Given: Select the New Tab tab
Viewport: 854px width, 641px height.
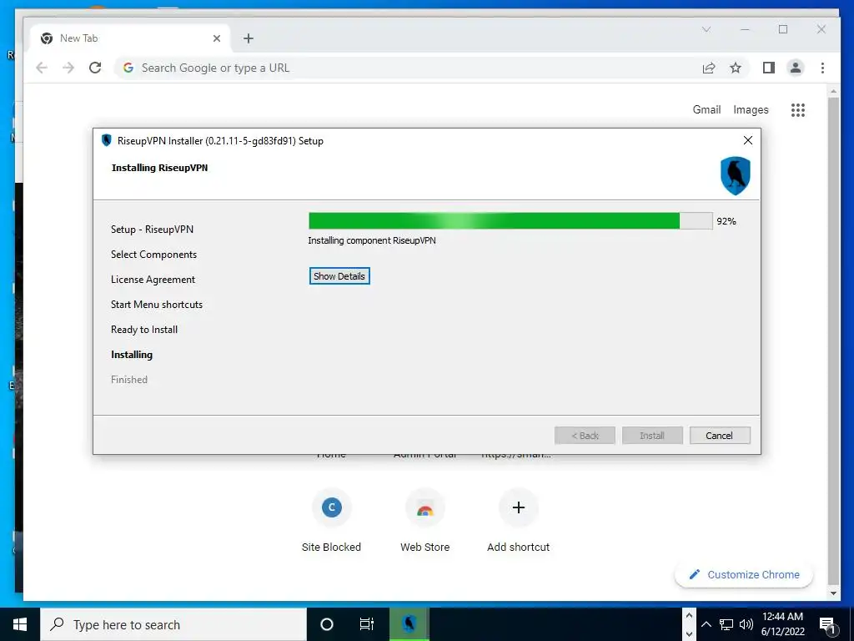Looking at the screenshot, I should point(129,38).
